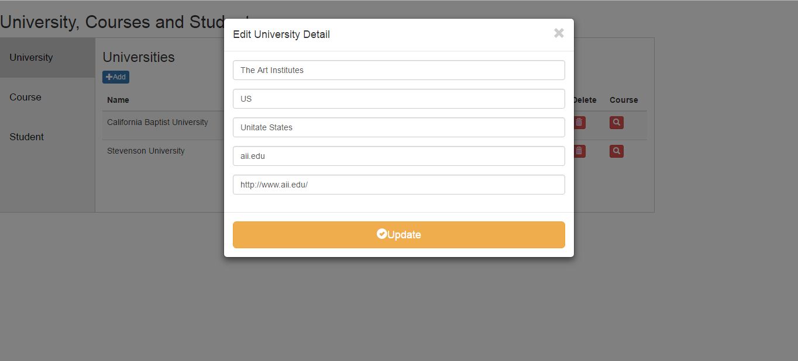Screen dimensions: 798x361
Task: Click the country code field showing US
Action: coord(398,99)
